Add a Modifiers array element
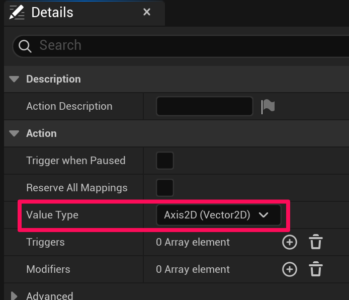 click(x=289, y=269)
